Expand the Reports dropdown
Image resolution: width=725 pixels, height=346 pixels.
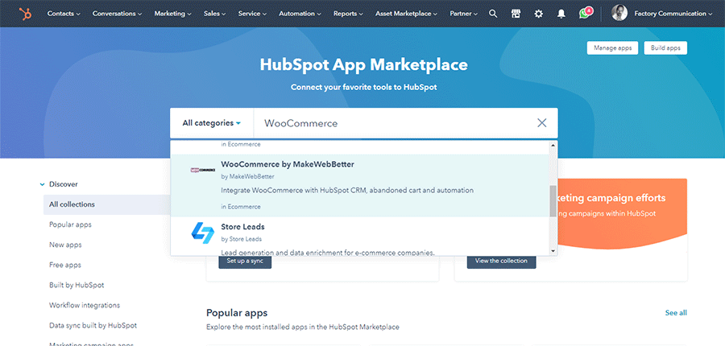point(348,14)
